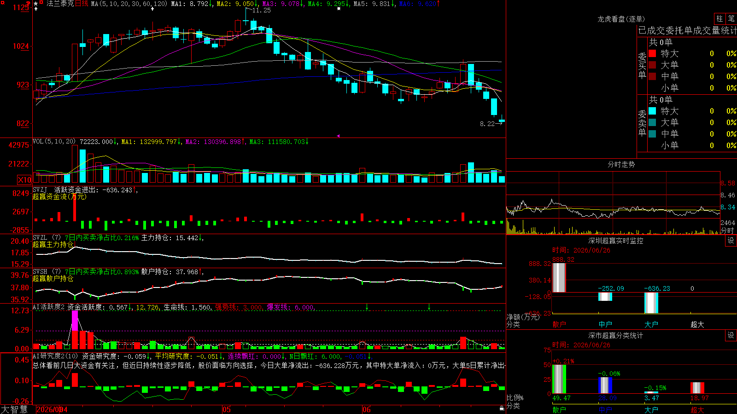Click the SVZL (7) indicator name
The height and width of the screenshot is (414, 737).
[x=47, y=238]
